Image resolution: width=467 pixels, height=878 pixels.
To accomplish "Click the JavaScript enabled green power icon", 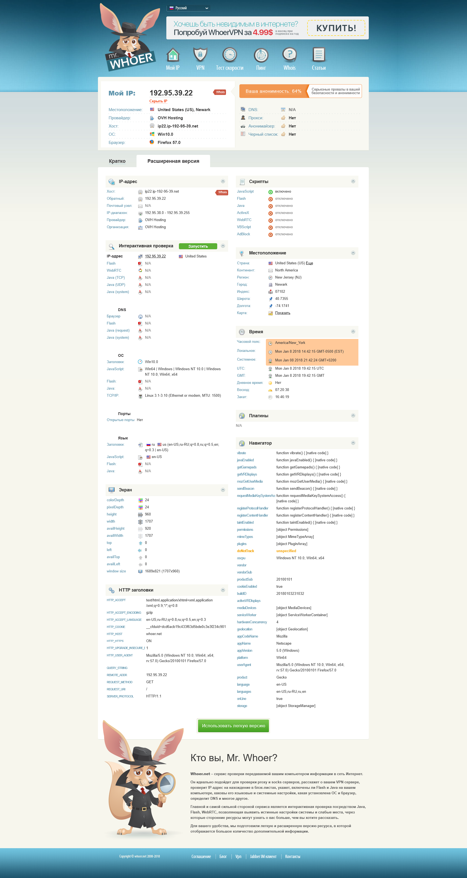I will coord(270,192).
